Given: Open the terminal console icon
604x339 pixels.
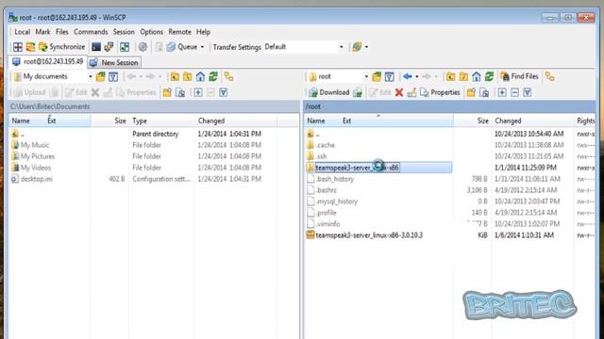Looking at the screenshot, I should [x=96, y=47].
